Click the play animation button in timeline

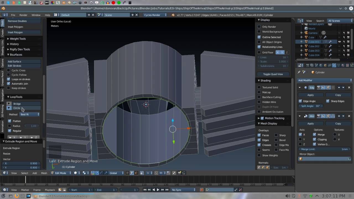[158, 190]
